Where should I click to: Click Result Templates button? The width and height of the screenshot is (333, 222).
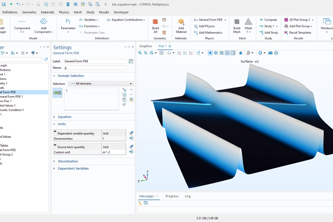click(x=297, y=33)
